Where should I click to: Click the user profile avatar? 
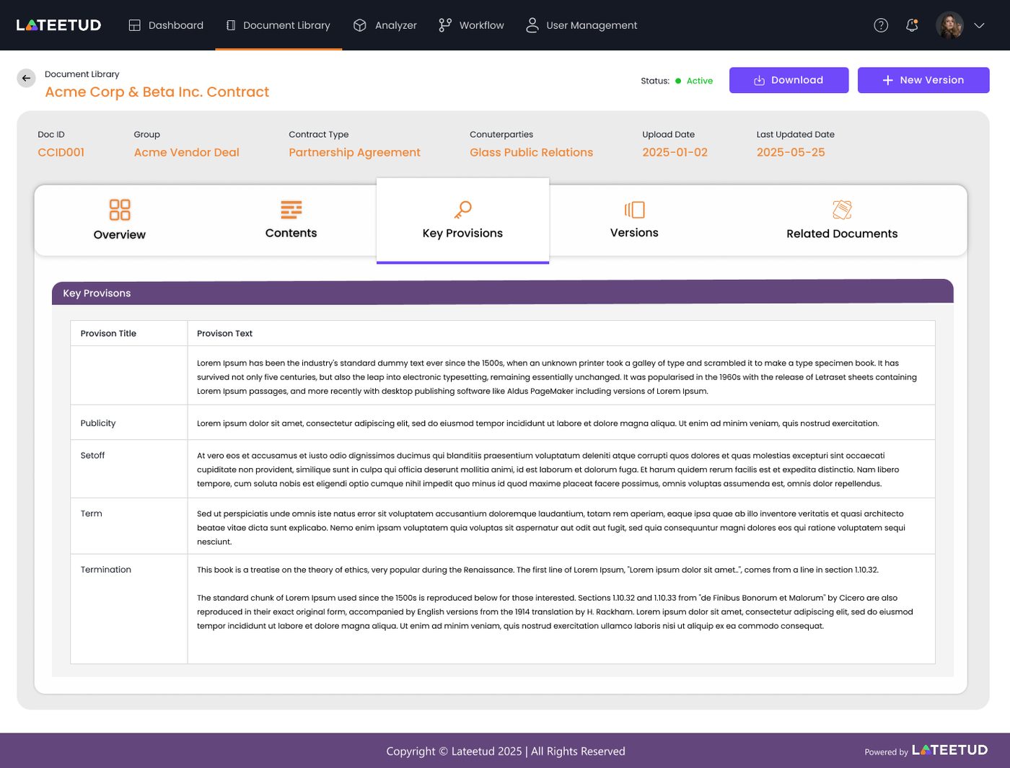point(949,25)
